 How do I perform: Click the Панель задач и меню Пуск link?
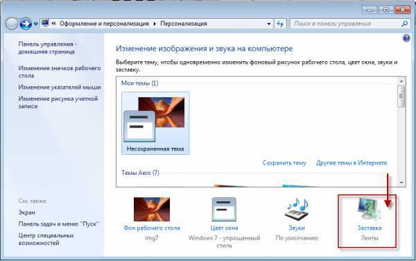click(59, 224)
